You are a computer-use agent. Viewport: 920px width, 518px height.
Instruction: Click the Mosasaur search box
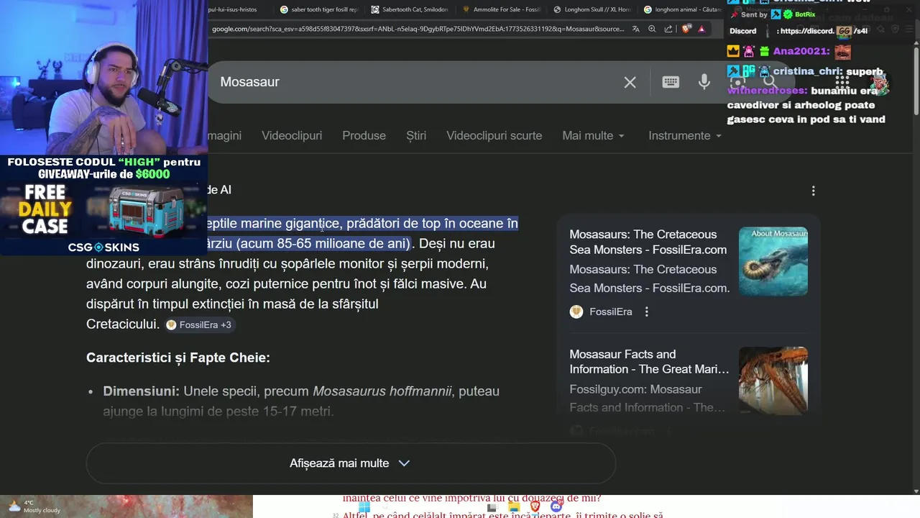(417, 82)
